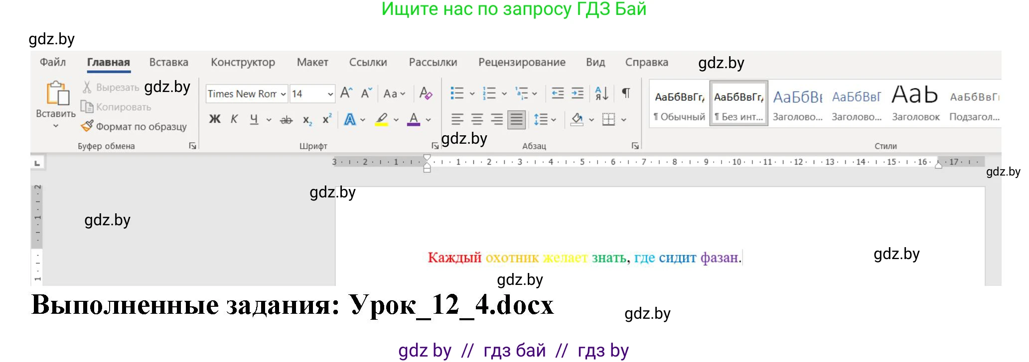This screenshot has height=362, width=1029.
Task: Switch to Вставка tab
Action: (x=169, y=62)
